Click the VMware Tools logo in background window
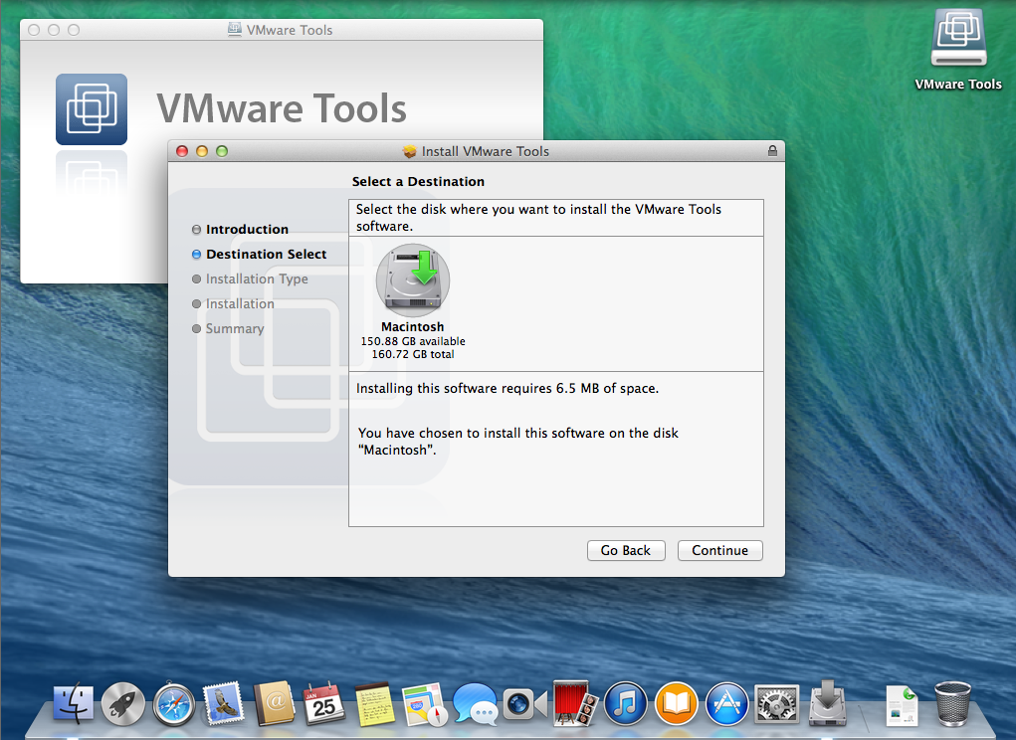1016x740 pixels. (x=91, y=109)
